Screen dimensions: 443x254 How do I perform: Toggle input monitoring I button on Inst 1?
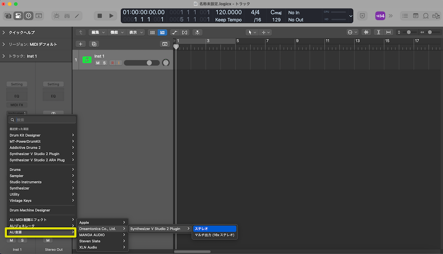pos(119,63)
